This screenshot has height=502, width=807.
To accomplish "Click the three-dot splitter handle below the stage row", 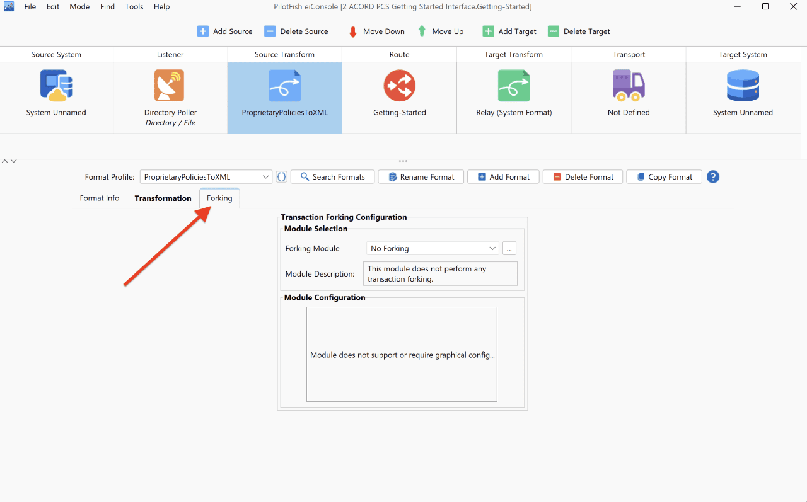I will point(403,161).
